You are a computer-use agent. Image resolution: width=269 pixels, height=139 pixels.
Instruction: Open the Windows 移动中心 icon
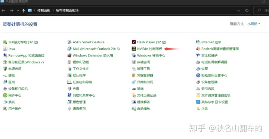(x=134, y=55)
